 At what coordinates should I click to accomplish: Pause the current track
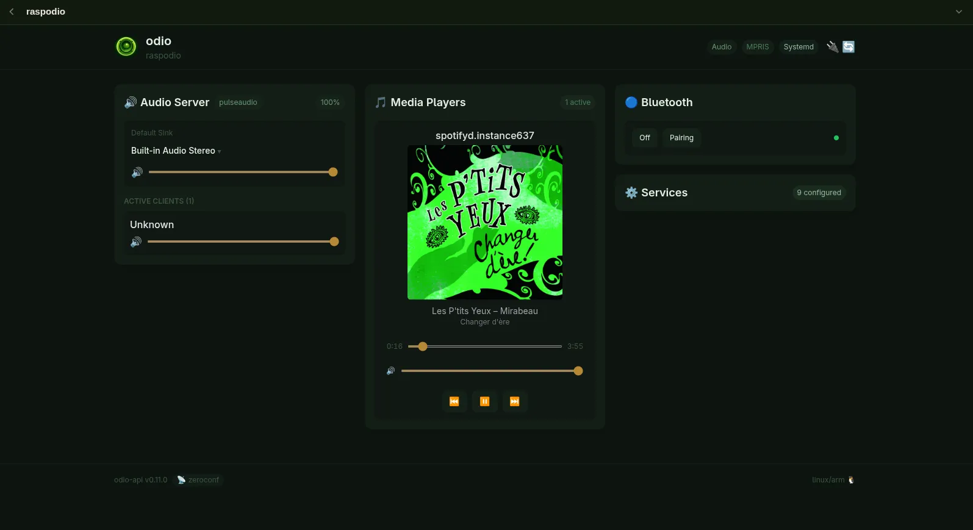(x=485, y=401)
